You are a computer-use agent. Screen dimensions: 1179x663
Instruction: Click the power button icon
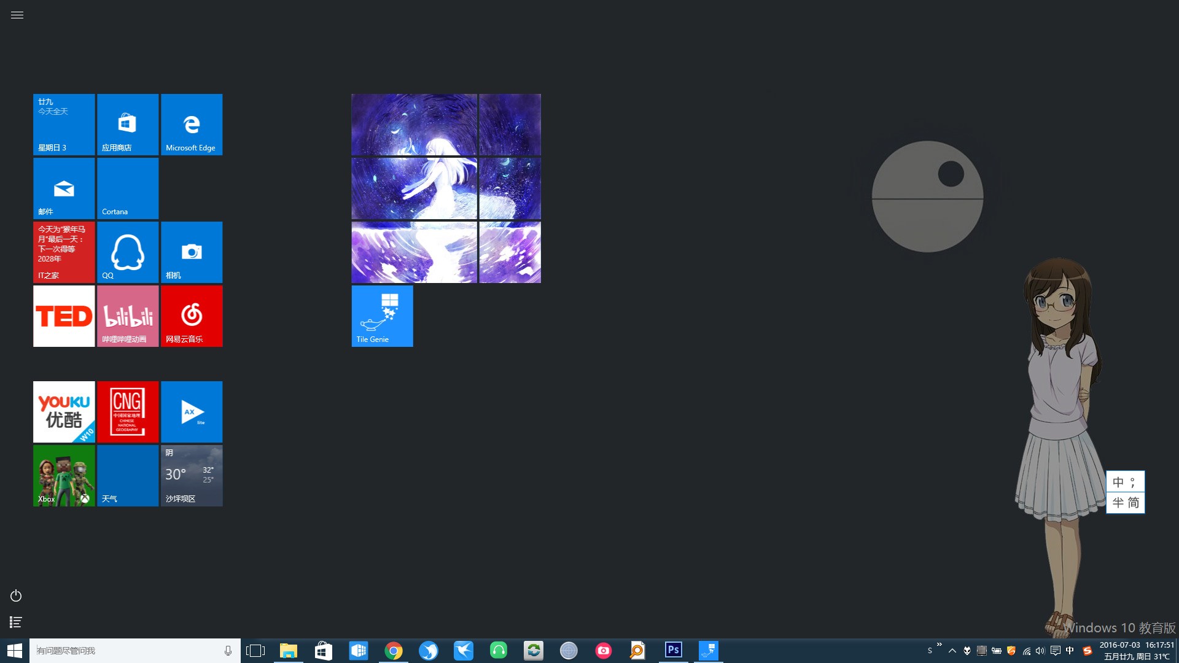tap(16, 595)
